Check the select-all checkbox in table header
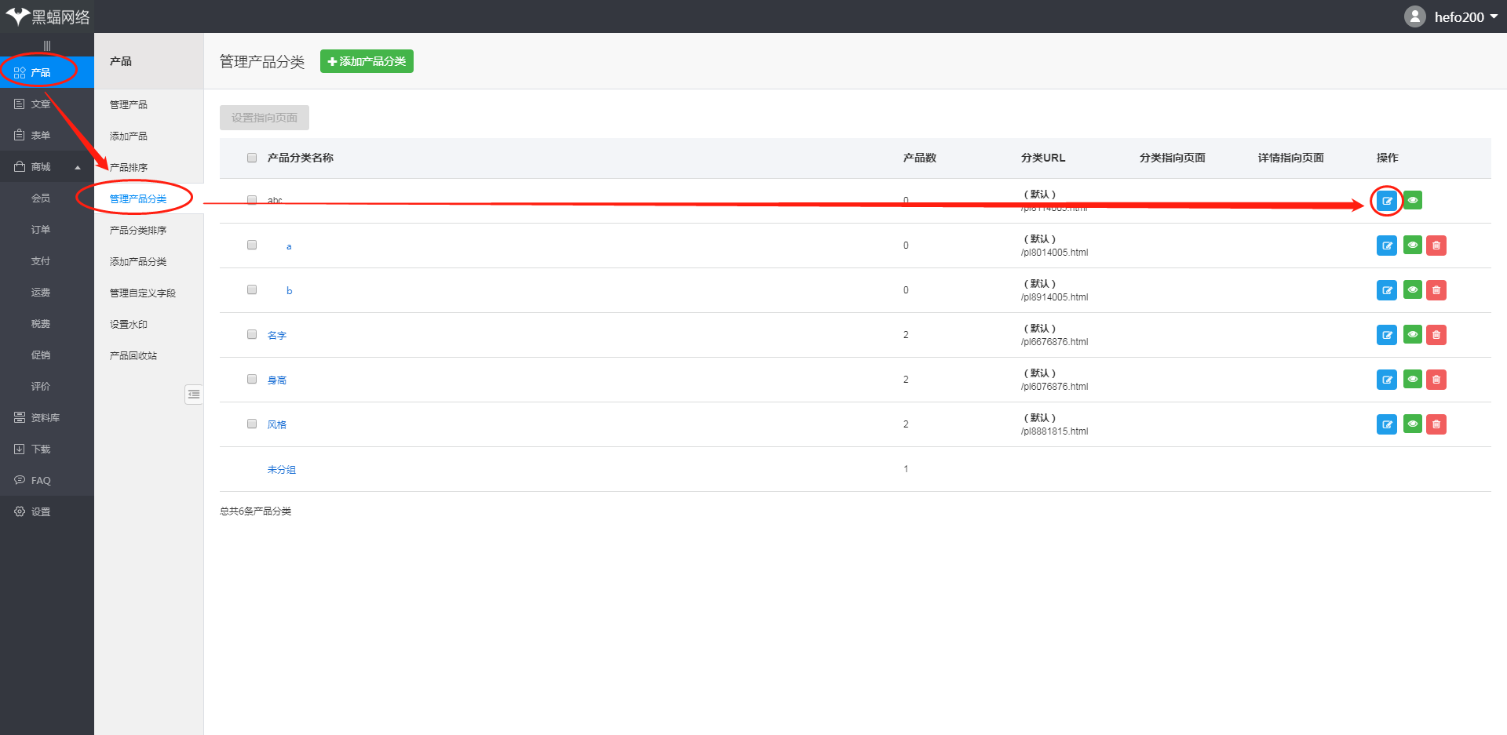1507x735 pixels. [x=252, y=158]
